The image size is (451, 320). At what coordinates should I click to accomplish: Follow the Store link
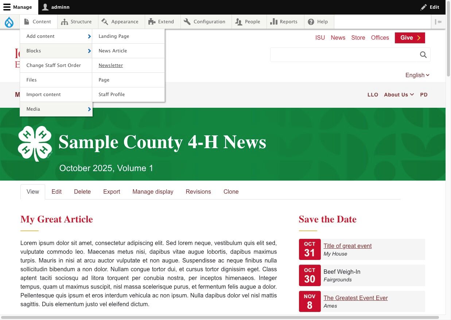358,38
